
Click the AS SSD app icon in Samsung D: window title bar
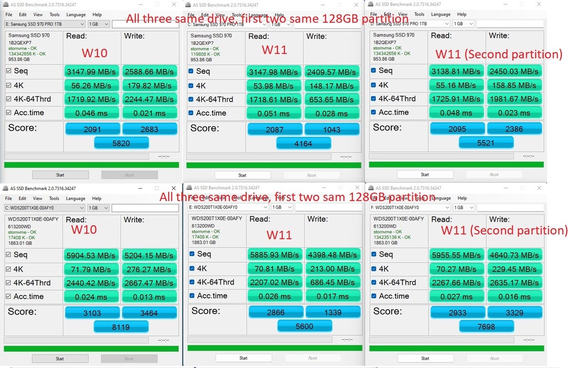pos(371,4)
